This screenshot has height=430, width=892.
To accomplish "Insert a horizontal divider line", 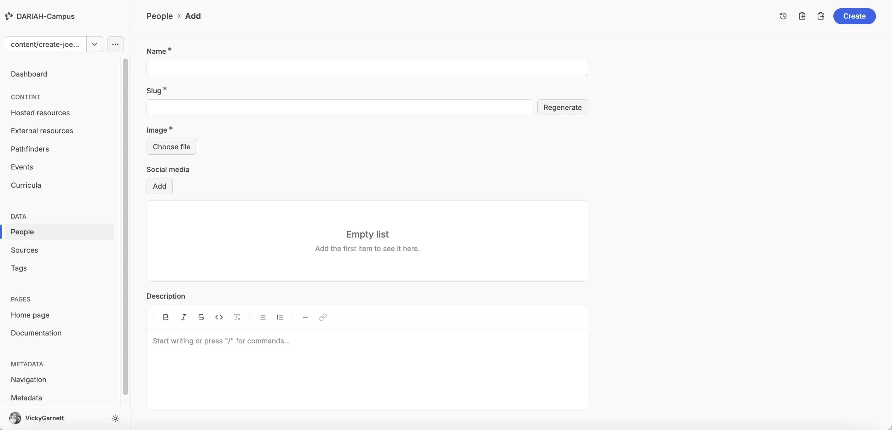I will point(305,317).
